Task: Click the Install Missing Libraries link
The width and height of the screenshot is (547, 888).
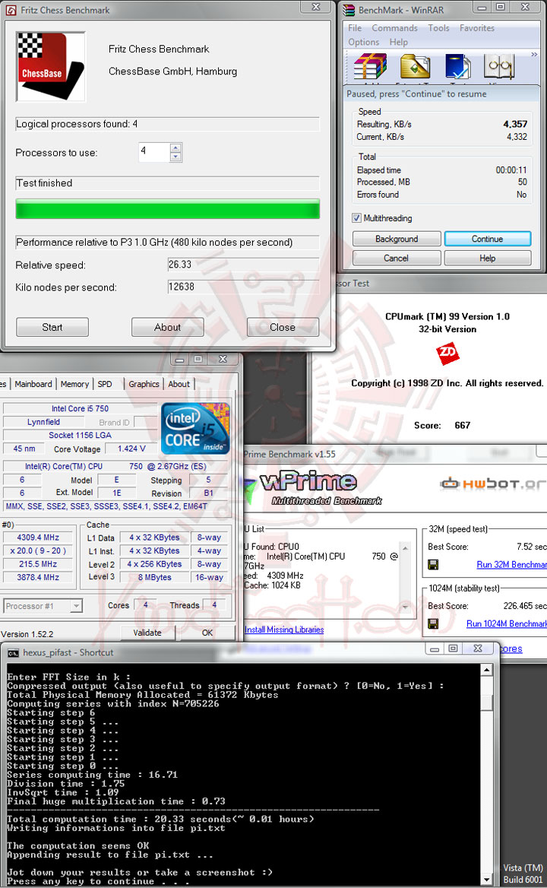Action: click(x=284, y=630)
